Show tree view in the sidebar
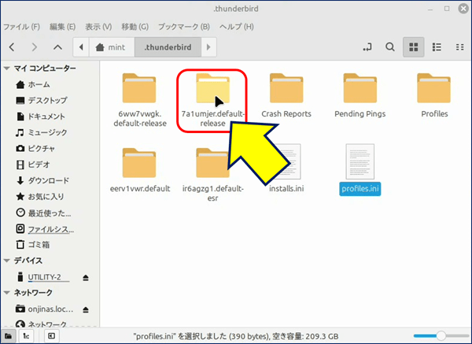Image resolution: width=472 pixels, height=344 pixels. pyautogui.click(x=26, y=336)
